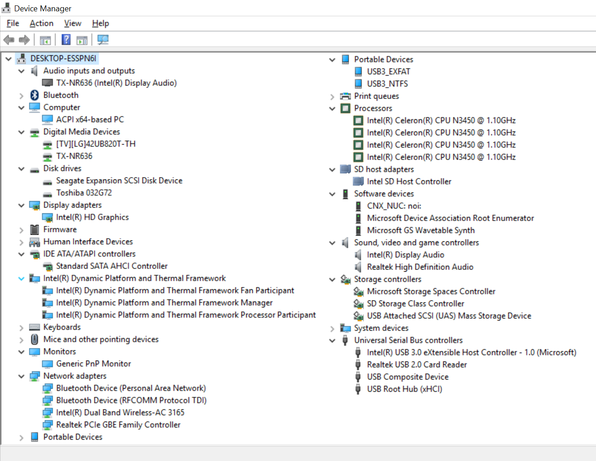Collapse the Network adapters category
Screen dimensions: 596x461
21,376
